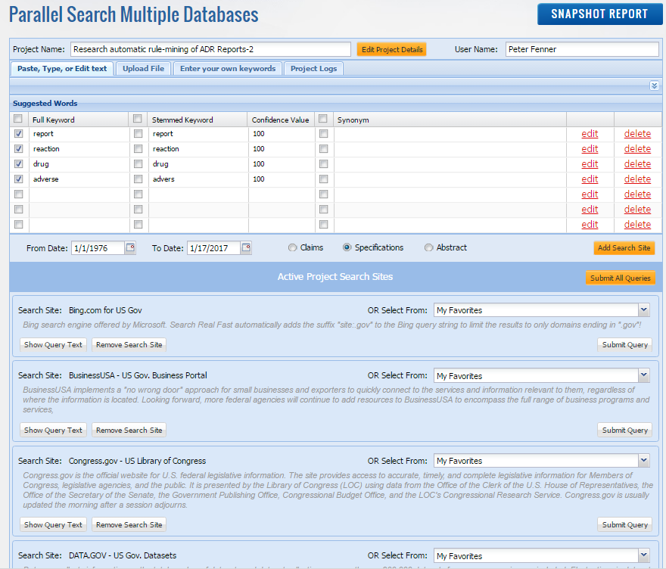
Task: Tick the Synonym header checkbox
Action: click(323, 119)
